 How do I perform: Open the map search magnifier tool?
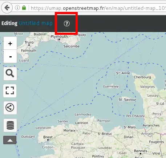point(10,74)
